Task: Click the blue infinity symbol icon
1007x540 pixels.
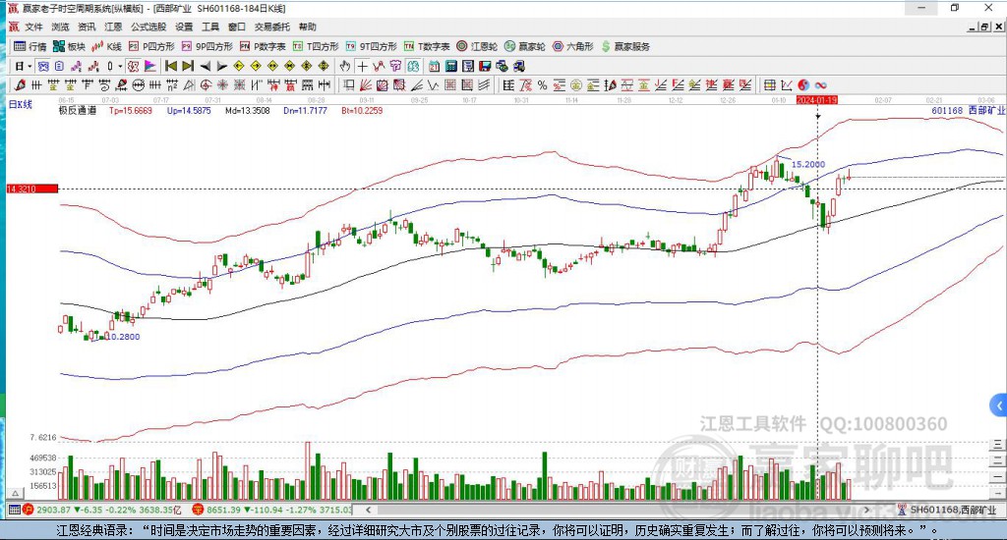Action: click(x=820, y=84)
